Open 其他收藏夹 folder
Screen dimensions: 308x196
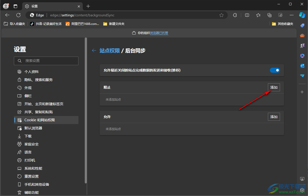[283, 24]
